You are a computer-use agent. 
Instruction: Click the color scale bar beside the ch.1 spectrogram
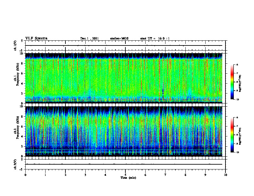232,82
